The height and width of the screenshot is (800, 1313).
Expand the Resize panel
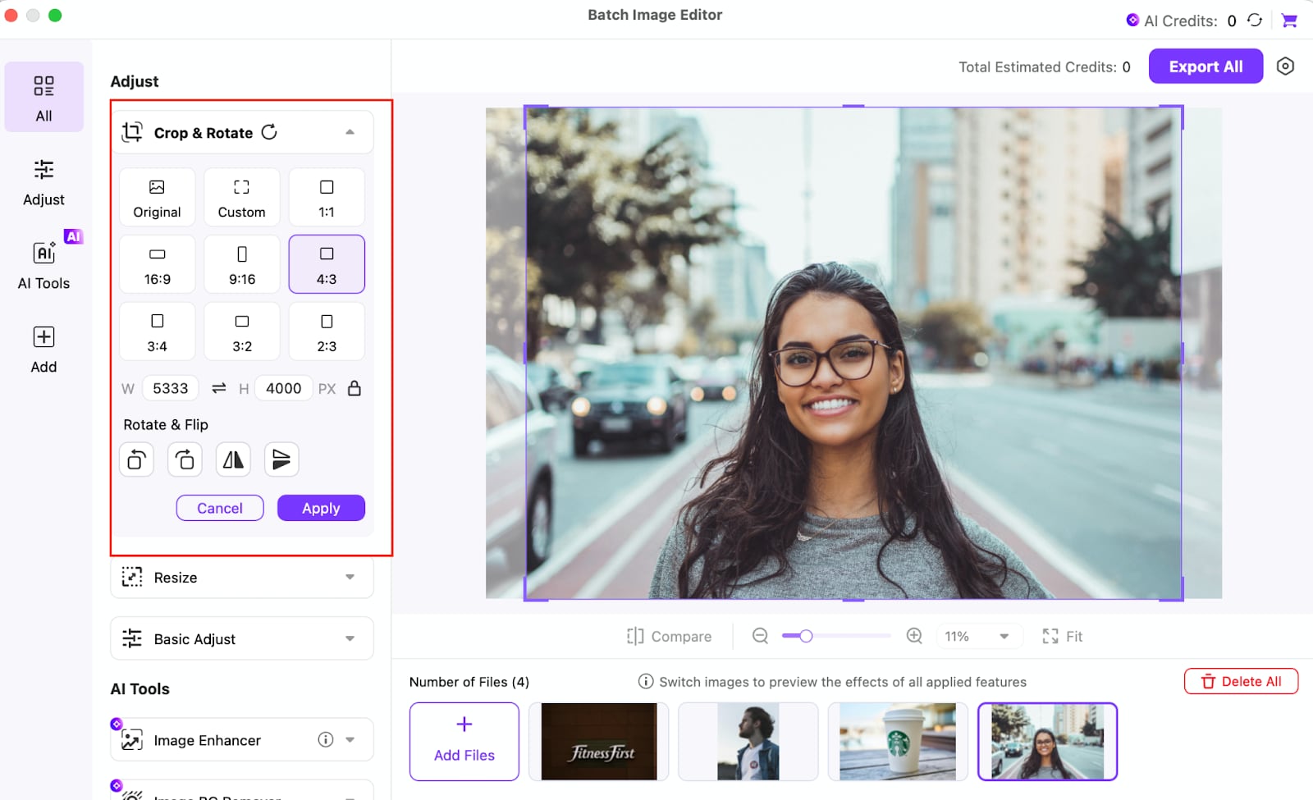point(242,578)
